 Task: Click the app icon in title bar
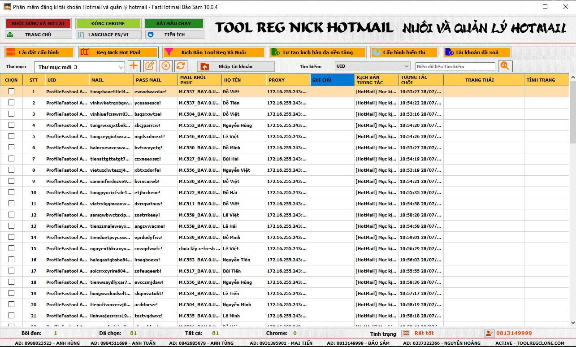point(6,7)
